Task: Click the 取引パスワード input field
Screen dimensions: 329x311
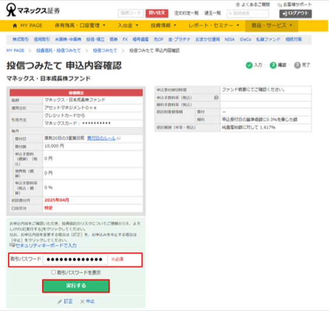Action: [75, 260]
